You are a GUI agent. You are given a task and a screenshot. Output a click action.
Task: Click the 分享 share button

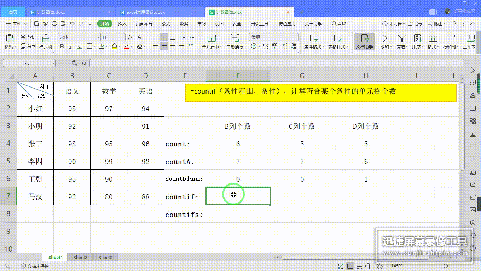416,24
